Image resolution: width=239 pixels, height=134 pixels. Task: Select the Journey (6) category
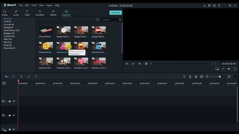coord(9,25)
